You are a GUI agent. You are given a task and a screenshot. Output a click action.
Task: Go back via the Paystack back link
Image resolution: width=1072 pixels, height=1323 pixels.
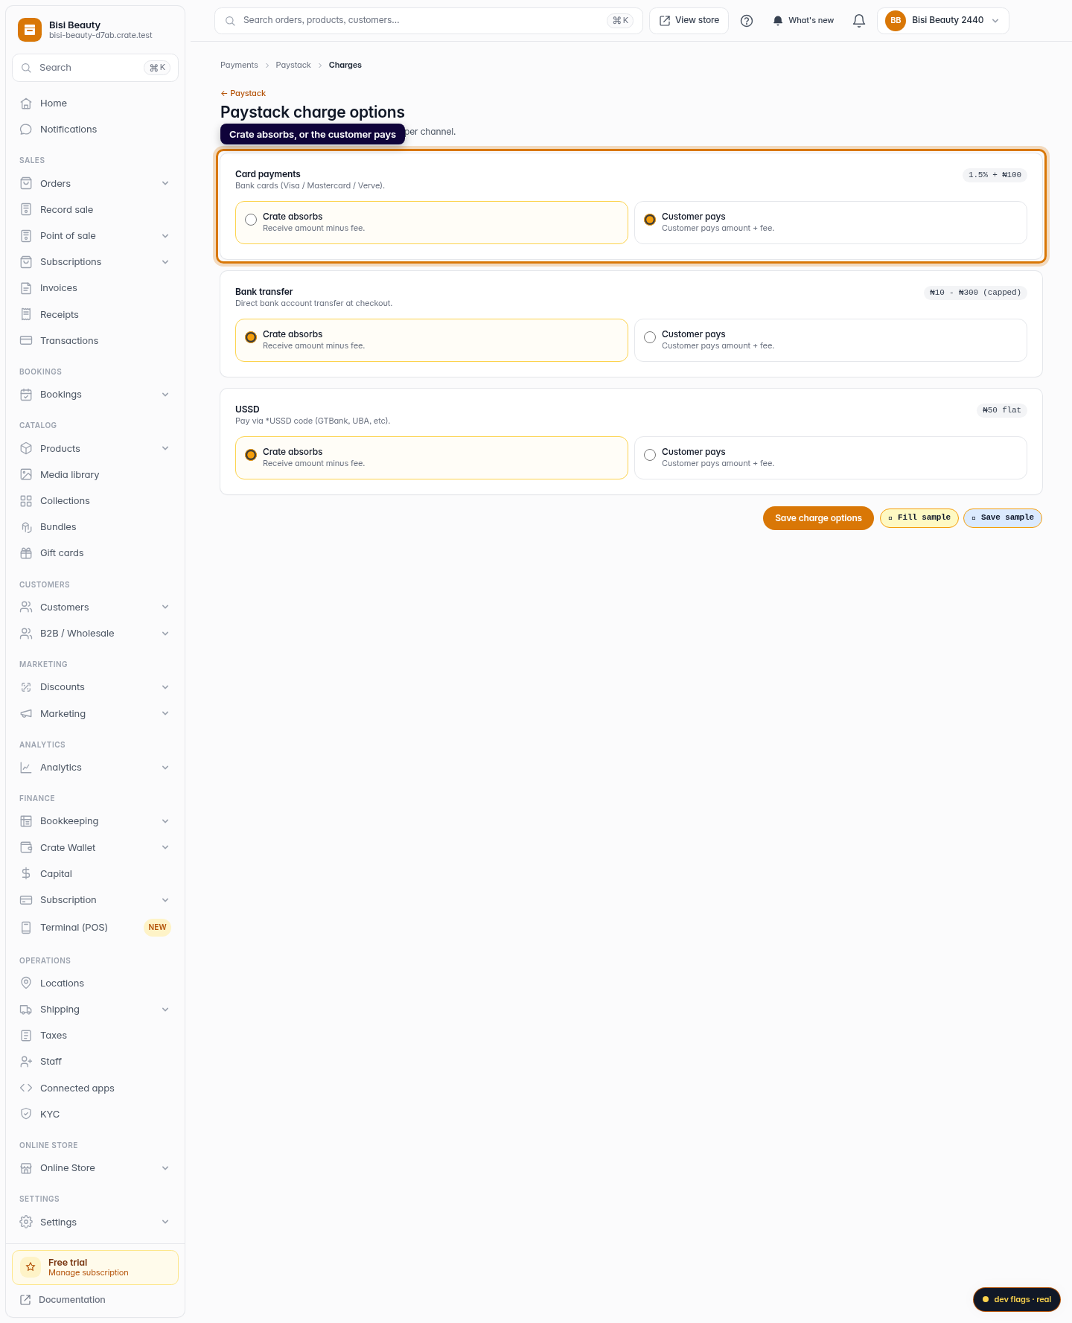[x=243, y=93]
